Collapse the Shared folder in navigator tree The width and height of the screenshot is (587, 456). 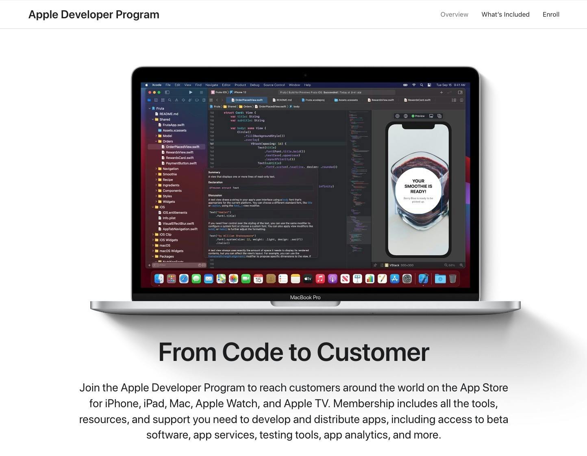(x=153, y=119)
